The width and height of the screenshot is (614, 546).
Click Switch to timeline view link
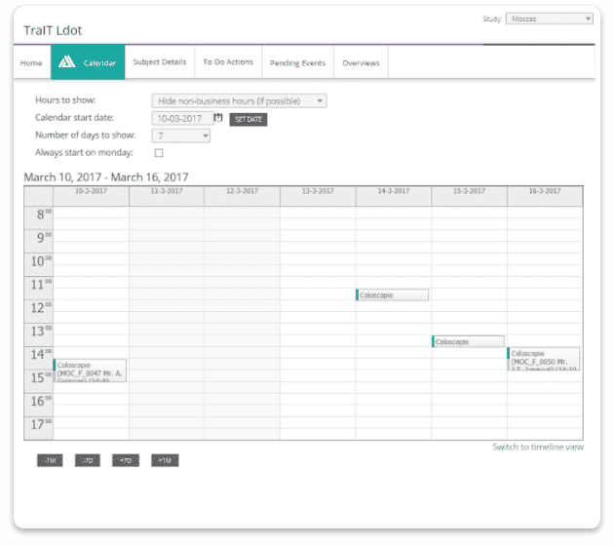(x=538, y=447)
